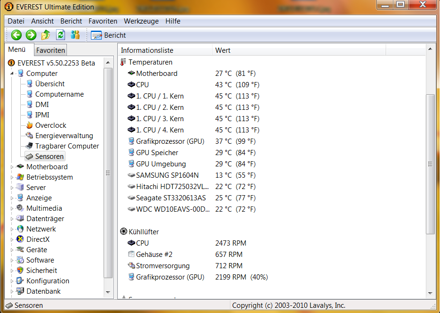440x313 pixels.
Task: Expand the Datenbank tree node
Action: tap(12, 292)
